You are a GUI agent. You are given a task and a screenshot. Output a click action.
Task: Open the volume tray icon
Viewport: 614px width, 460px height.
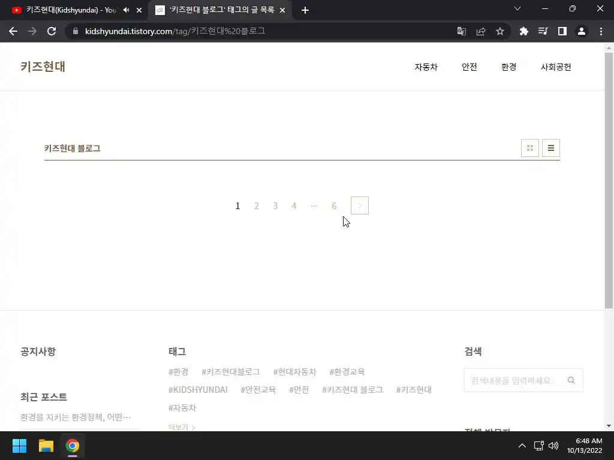tap(553, 446)
